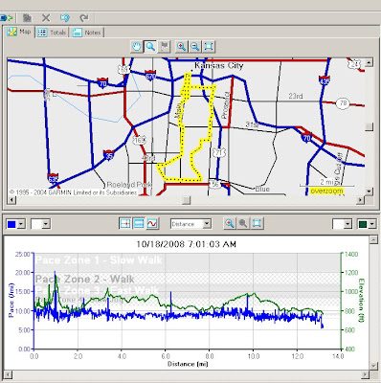Switch to the Notes tab
381x383 pixels.
[87, 33]
